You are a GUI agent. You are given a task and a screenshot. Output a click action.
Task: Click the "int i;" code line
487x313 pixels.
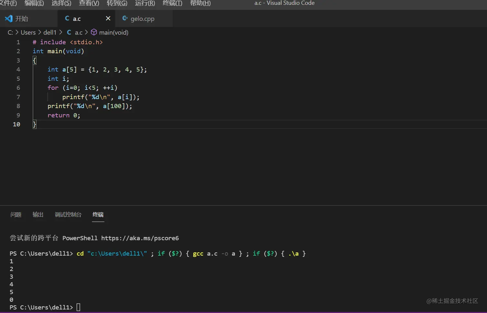pyautogui.click(x=58, y=79)
